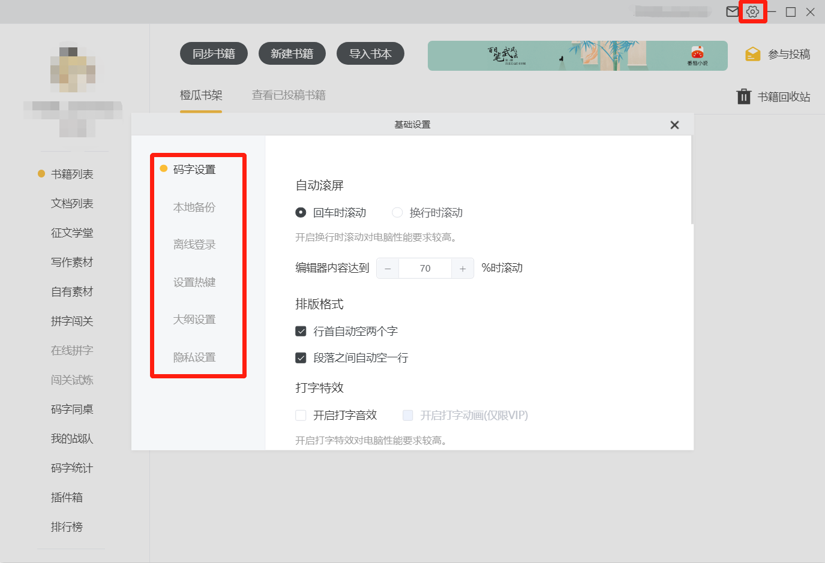Viewport: 825px width, 563px height.
Task: Maximize the application window
Action: (x=791, y=12)
